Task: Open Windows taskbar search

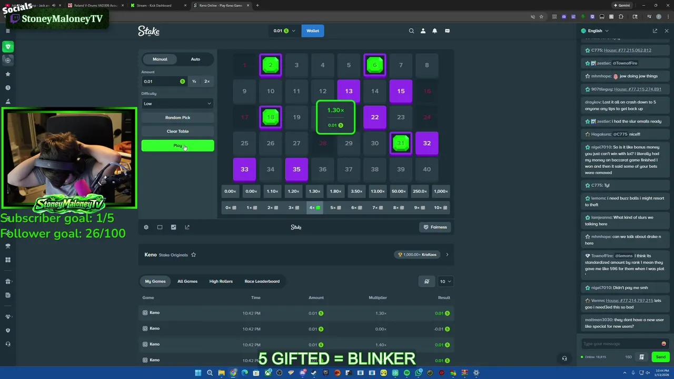Action: [210, 373]
